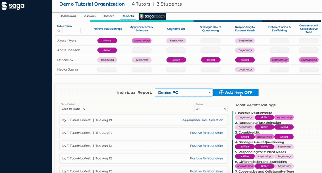This screenshot has height=173, width=322.
Task: Expand the Raters All dropdown
Action: [211, 109]
